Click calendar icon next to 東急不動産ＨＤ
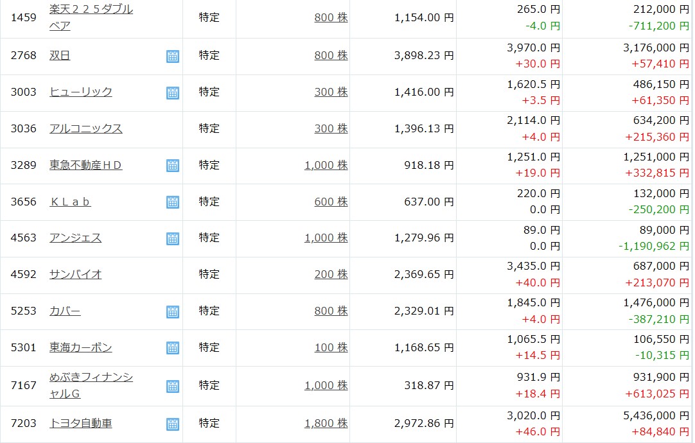695x443 pixels. click(172, 166)
